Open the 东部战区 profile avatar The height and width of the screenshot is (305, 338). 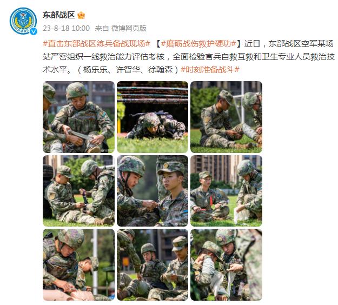point(23,21)
